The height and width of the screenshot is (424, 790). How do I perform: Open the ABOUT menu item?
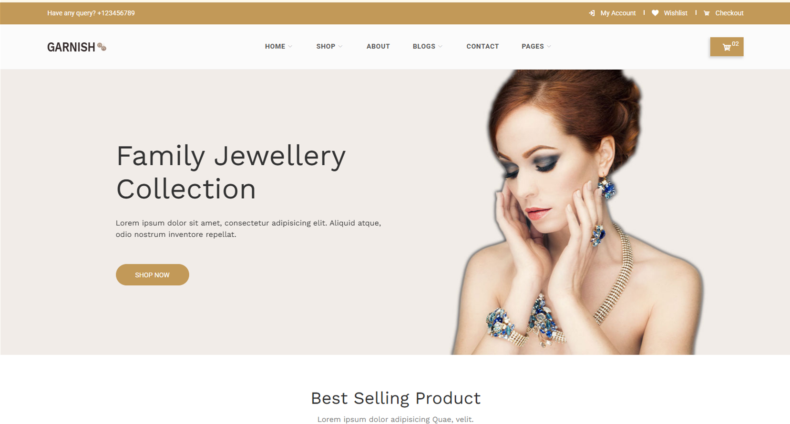(x=378, y=46)
